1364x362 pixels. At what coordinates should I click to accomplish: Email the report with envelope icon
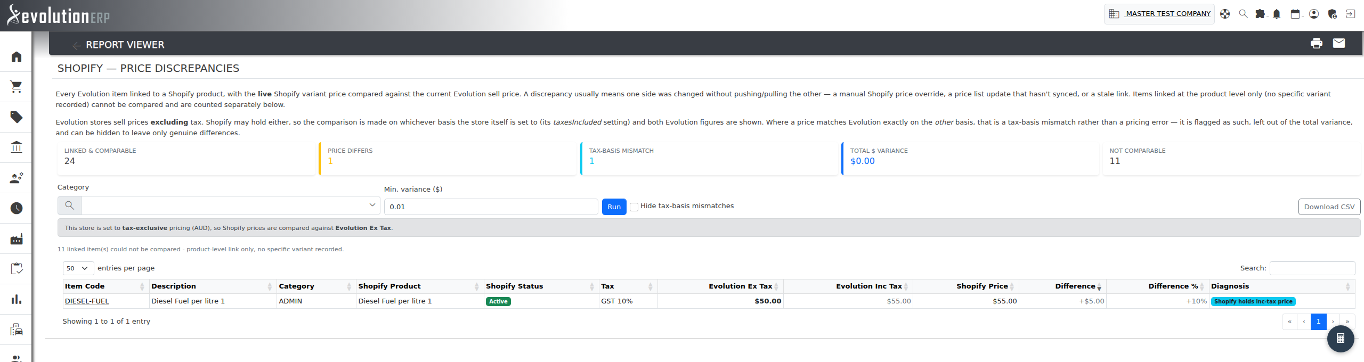(x=1339, y=43)
